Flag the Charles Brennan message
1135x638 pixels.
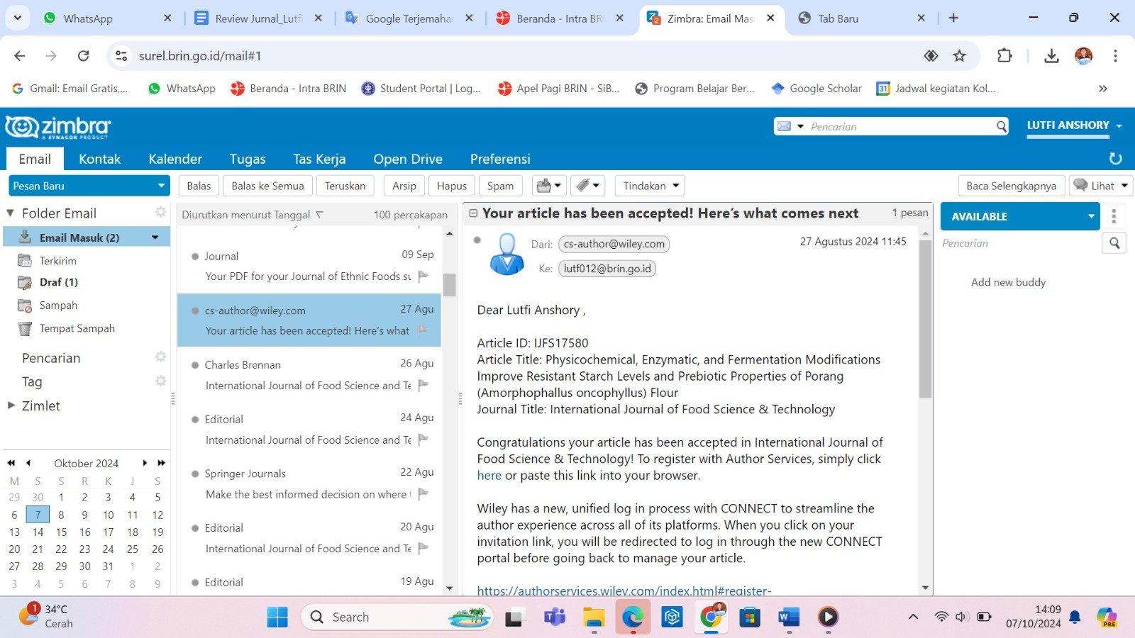tap(423, 385)
